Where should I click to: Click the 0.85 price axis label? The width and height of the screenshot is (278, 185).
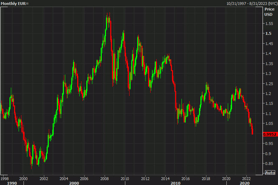tap(269, 164)
